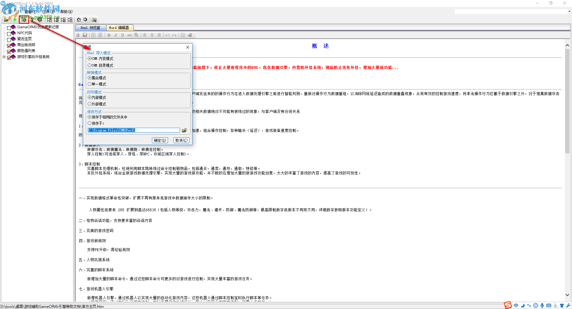Screen dimensions: 572x309
Task: Open the 帮助(H) menu
Action: click(66, 12)
